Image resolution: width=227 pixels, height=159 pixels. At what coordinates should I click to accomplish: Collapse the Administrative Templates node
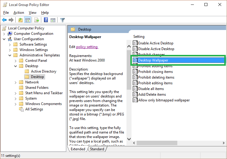10,55
